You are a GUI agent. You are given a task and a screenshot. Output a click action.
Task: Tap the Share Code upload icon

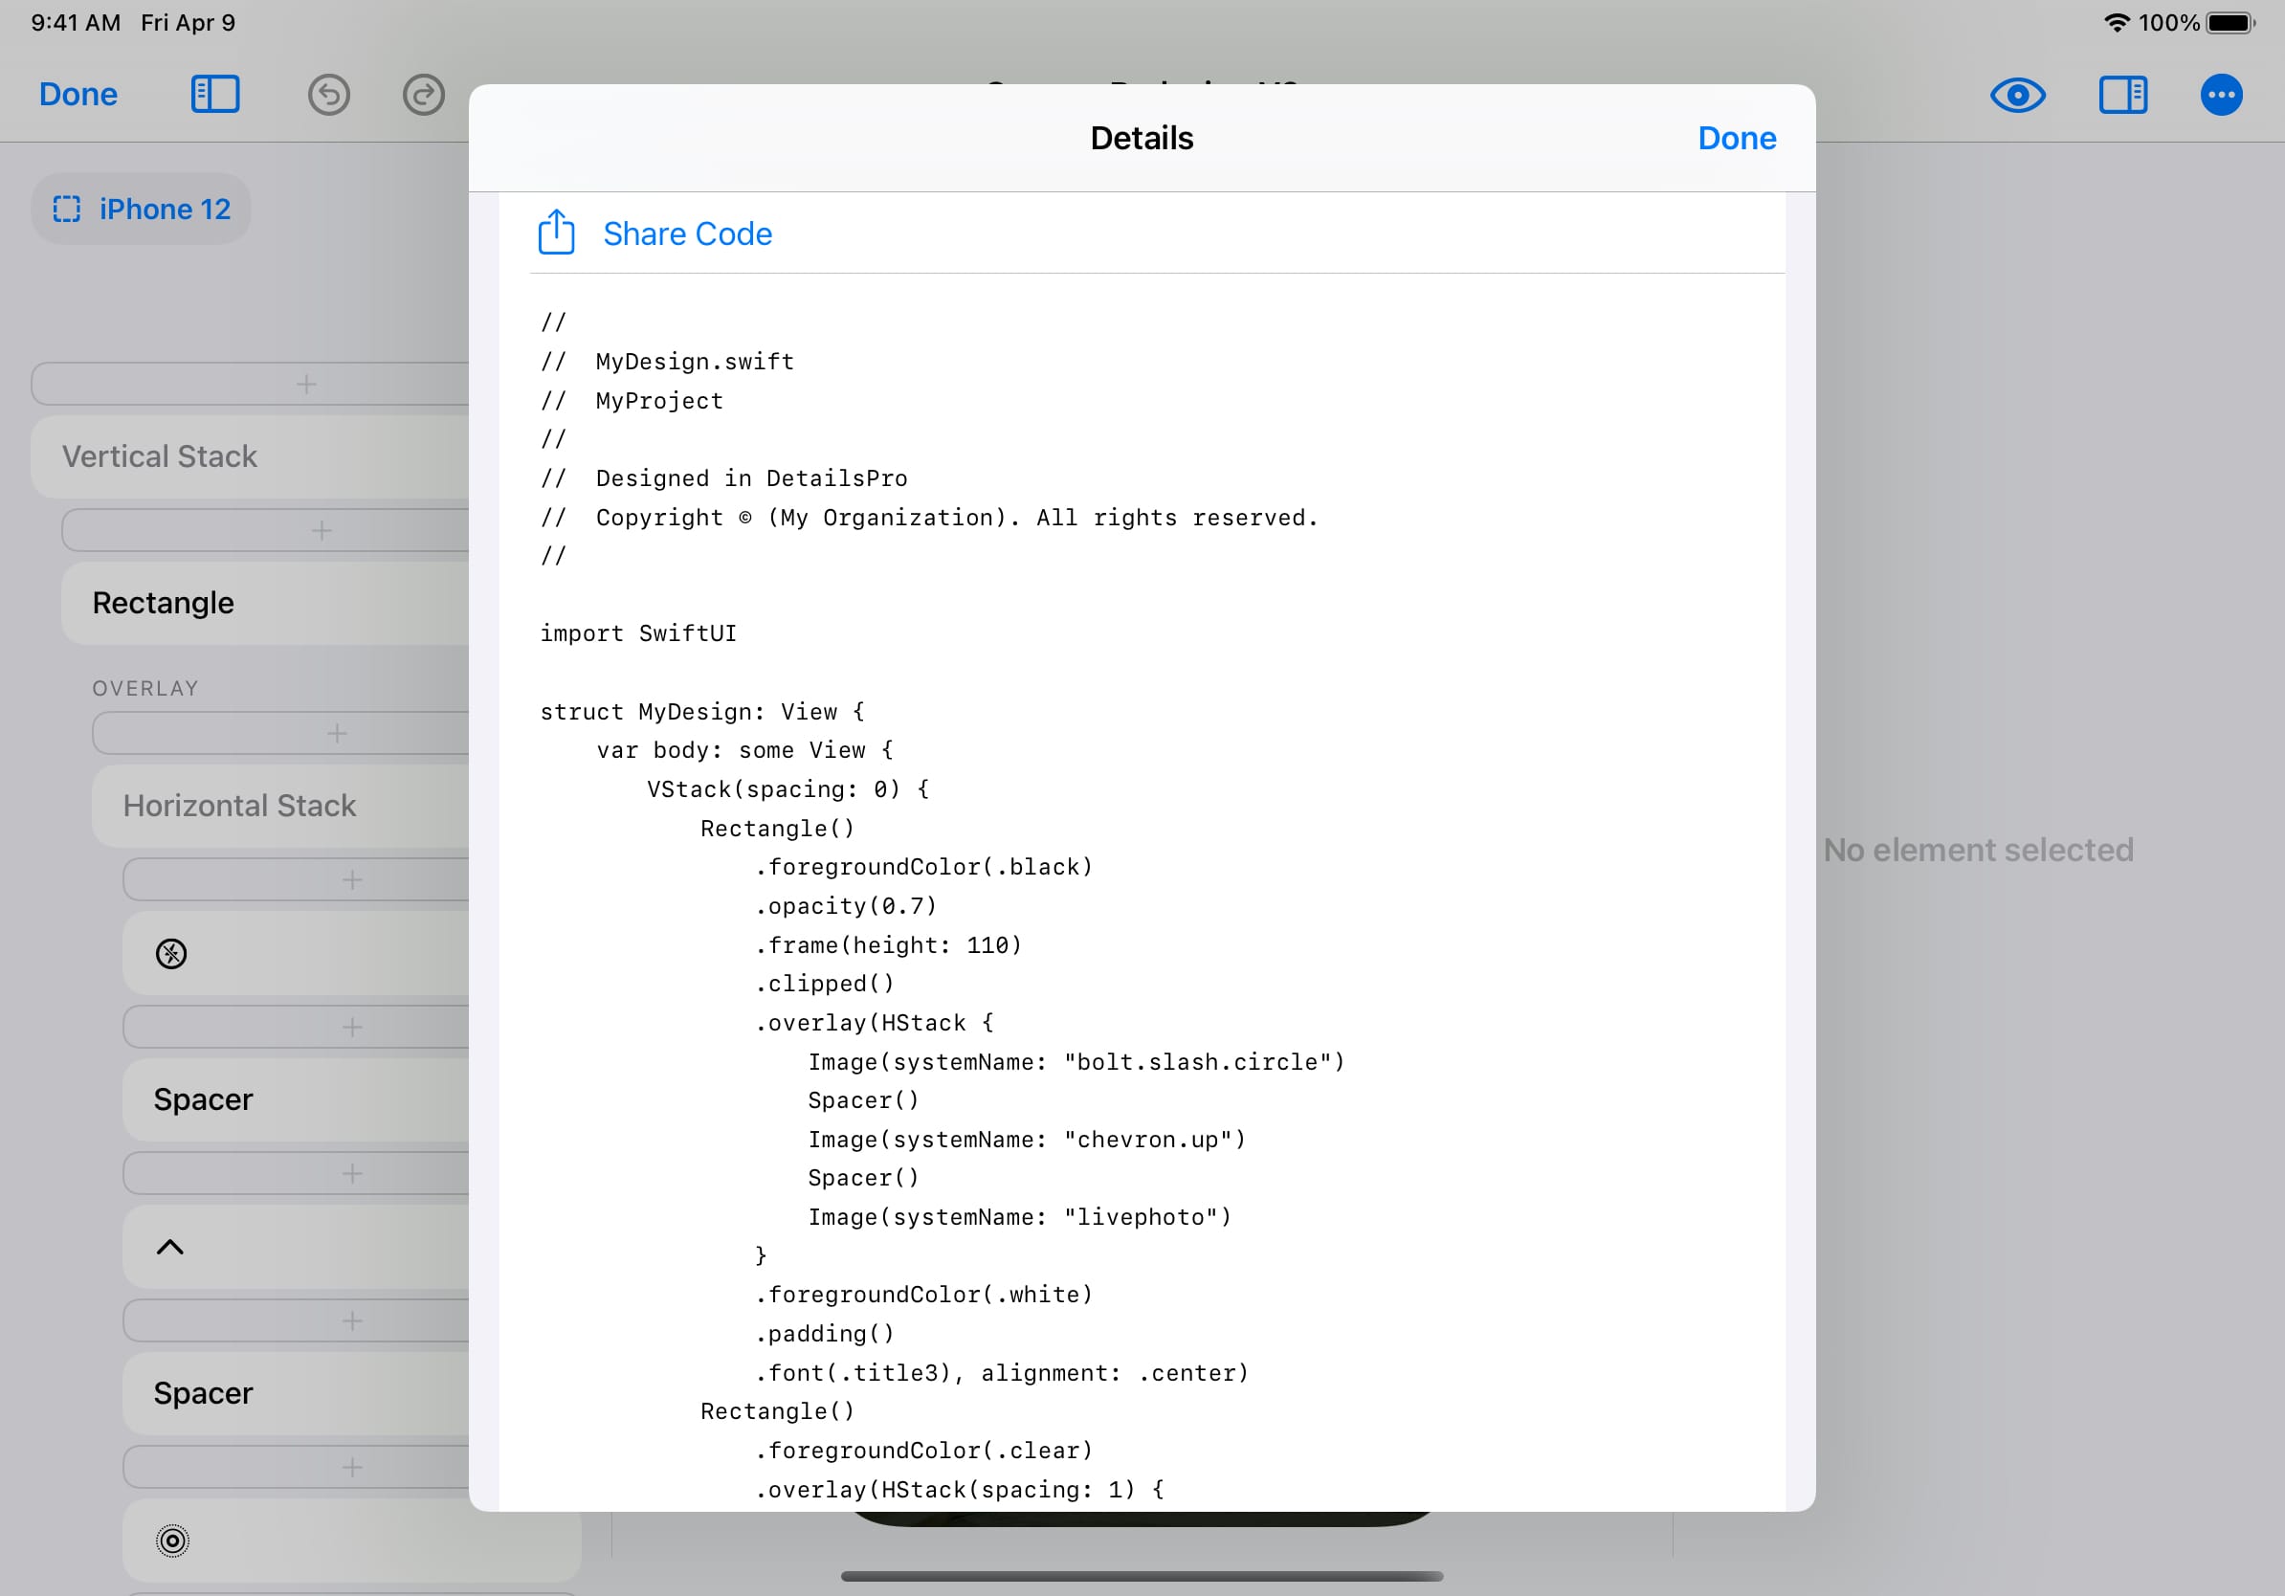[x=555, y=233]
